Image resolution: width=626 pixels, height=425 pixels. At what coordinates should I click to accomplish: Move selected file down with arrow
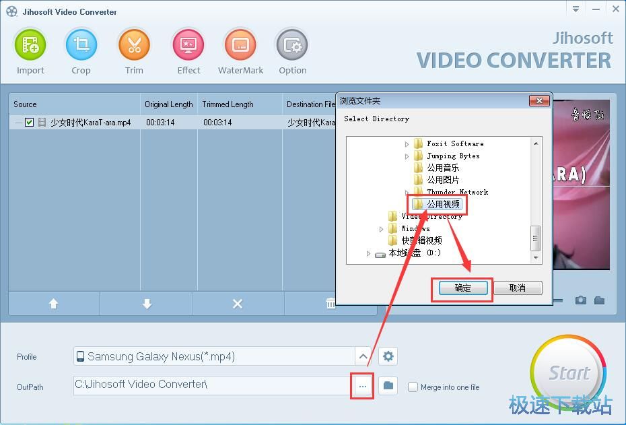[147, 304]
